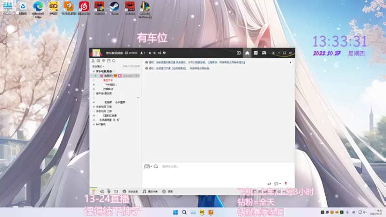
Task: Open Windows Search on the taskbar
Action: pyautogui.click(x=184, y=212)
